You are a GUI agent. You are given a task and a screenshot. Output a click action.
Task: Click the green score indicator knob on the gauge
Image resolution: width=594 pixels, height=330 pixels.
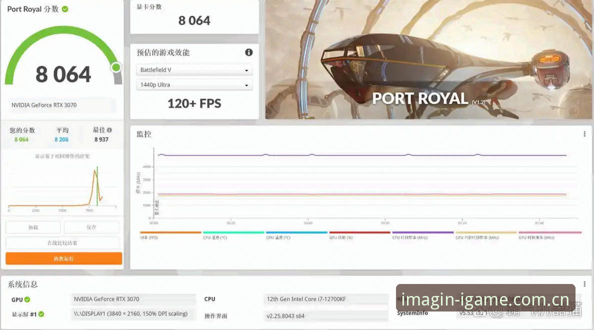click(x=116, y=67)
